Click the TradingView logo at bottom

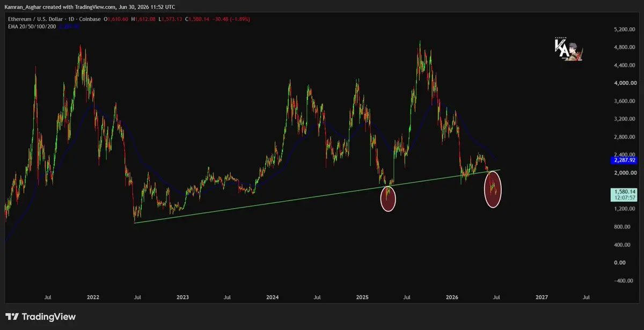40,317
